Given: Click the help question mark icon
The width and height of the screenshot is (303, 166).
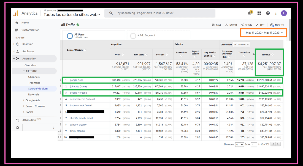Looking at the screenshot, I should [268, 13].
